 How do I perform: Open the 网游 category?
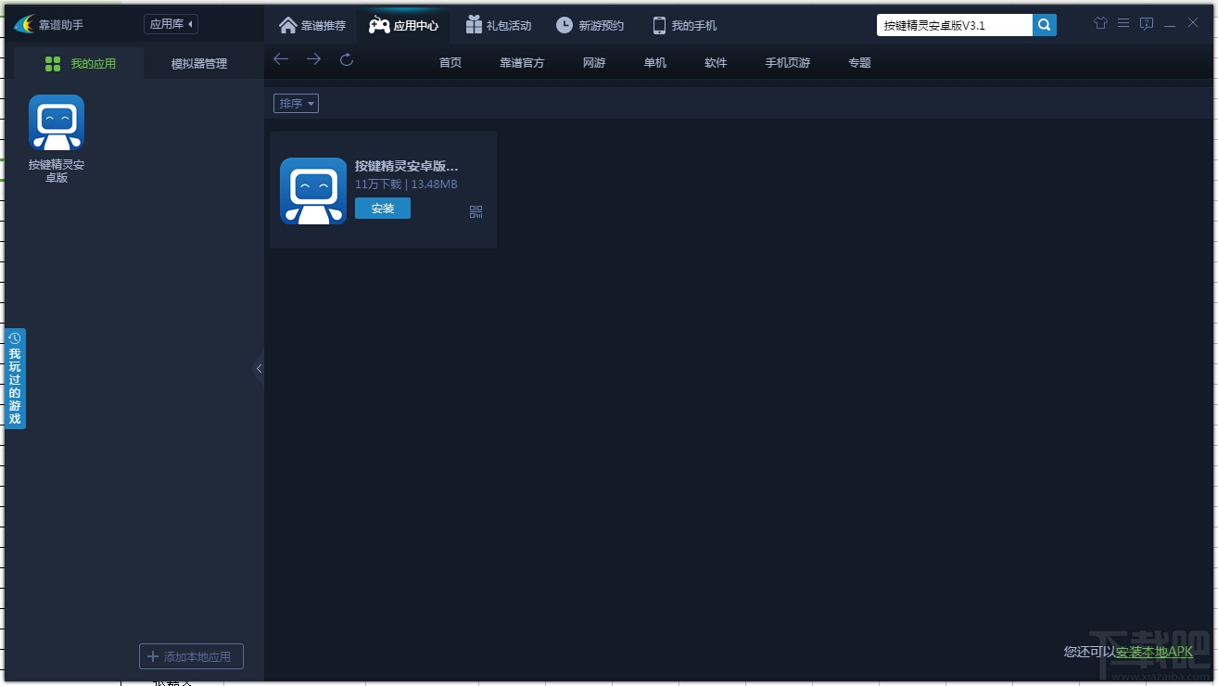pos(593,62)
